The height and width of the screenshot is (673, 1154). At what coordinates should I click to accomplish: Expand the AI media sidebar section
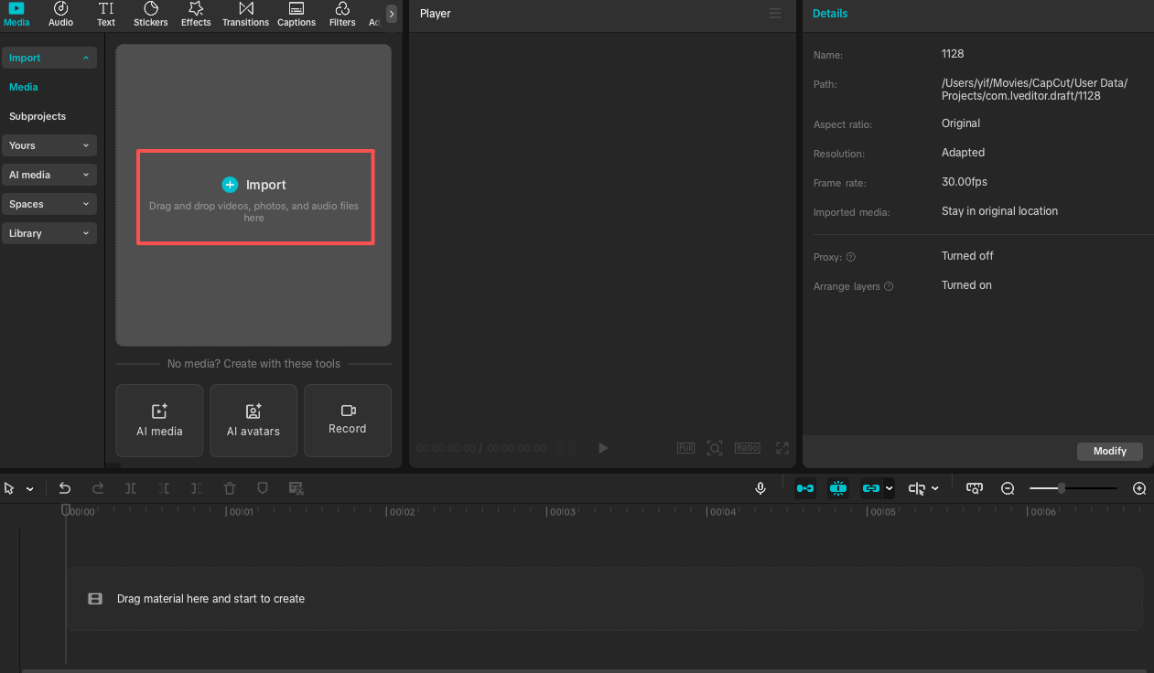(49, 175)
